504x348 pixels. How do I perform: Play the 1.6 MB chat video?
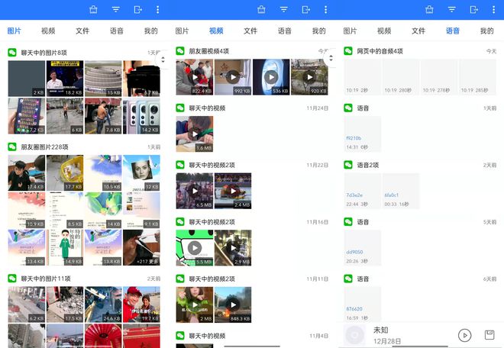point(195,134)
